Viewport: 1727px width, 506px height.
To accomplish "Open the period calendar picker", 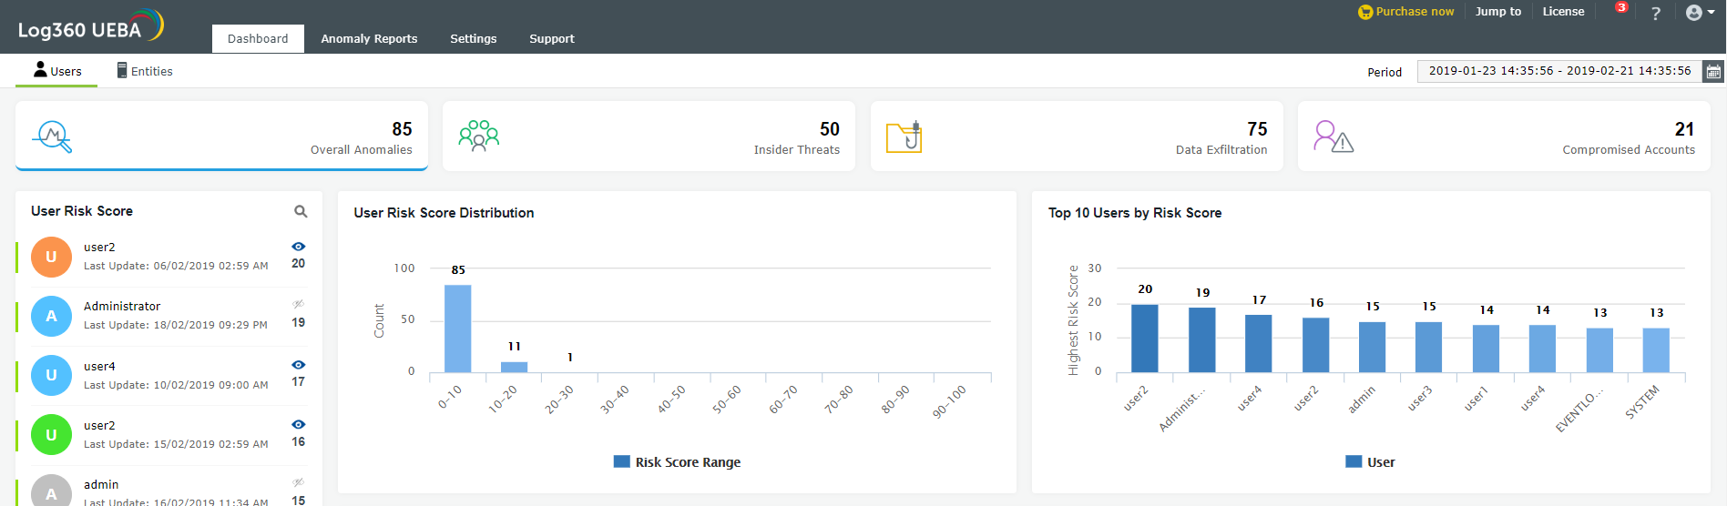I will tap(1713, 72).
